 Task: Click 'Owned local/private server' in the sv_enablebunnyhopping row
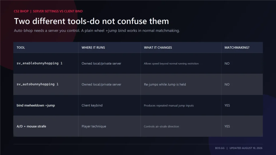click(x=101, y=64)
